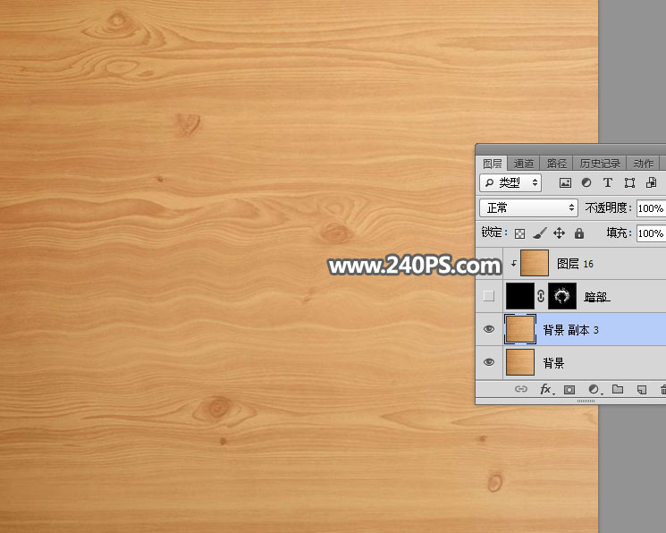Filter layers by shape layer icon
The image size is (666, 533).
[x=629, y=182]
